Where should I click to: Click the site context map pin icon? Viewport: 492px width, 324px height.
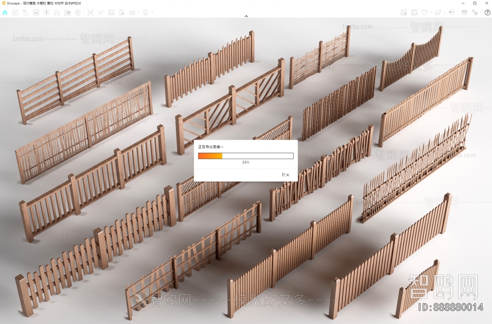pyautogui.click(x=404, y=13)
